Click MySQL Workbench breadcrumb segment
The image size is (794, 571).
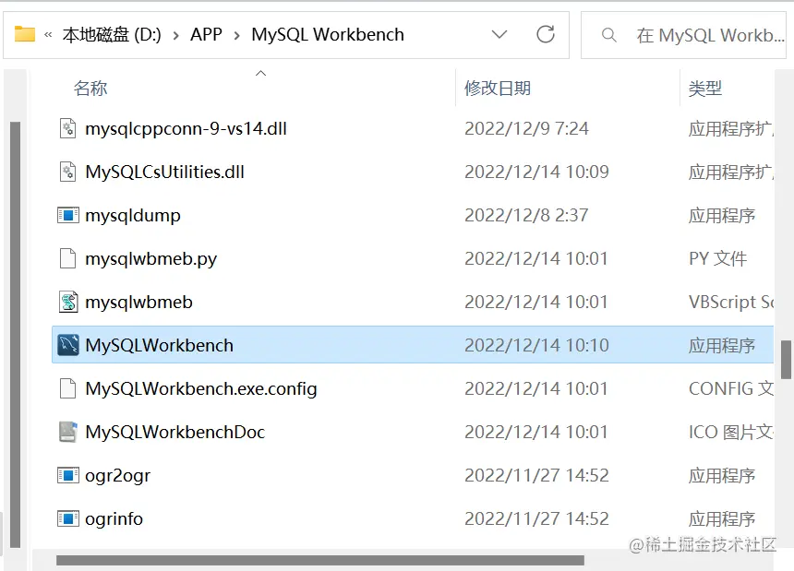(328, 34)
